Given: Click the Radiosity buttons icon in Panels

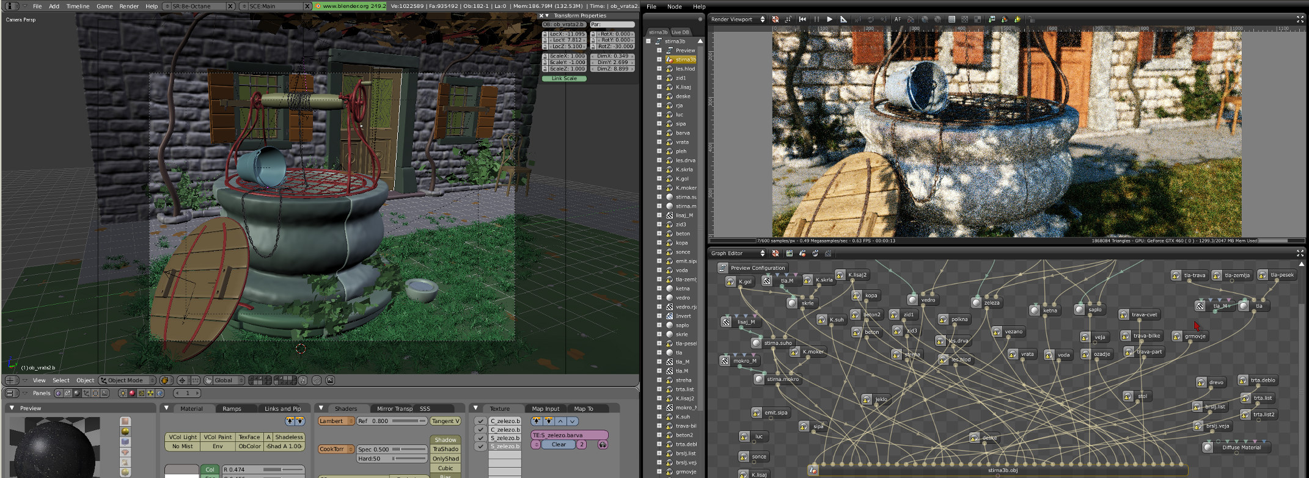Looking at the screenshot, I should (x=150, y=393).
